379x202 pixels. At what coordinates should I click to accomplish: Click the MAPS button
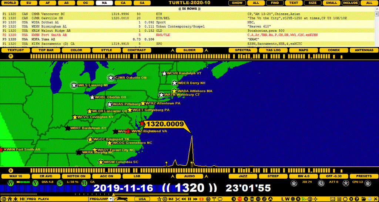(x=303, y=50)
